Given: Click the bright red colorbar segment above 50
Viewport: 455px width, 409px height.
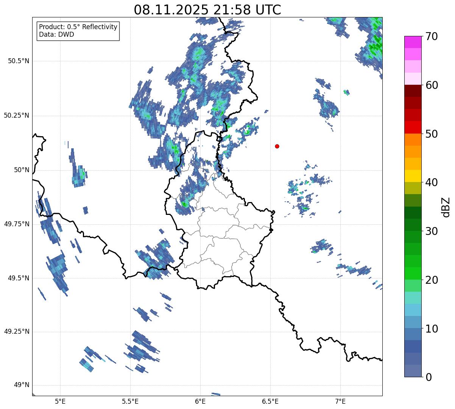Looking at the screenshot, I should tap(413, 127).
